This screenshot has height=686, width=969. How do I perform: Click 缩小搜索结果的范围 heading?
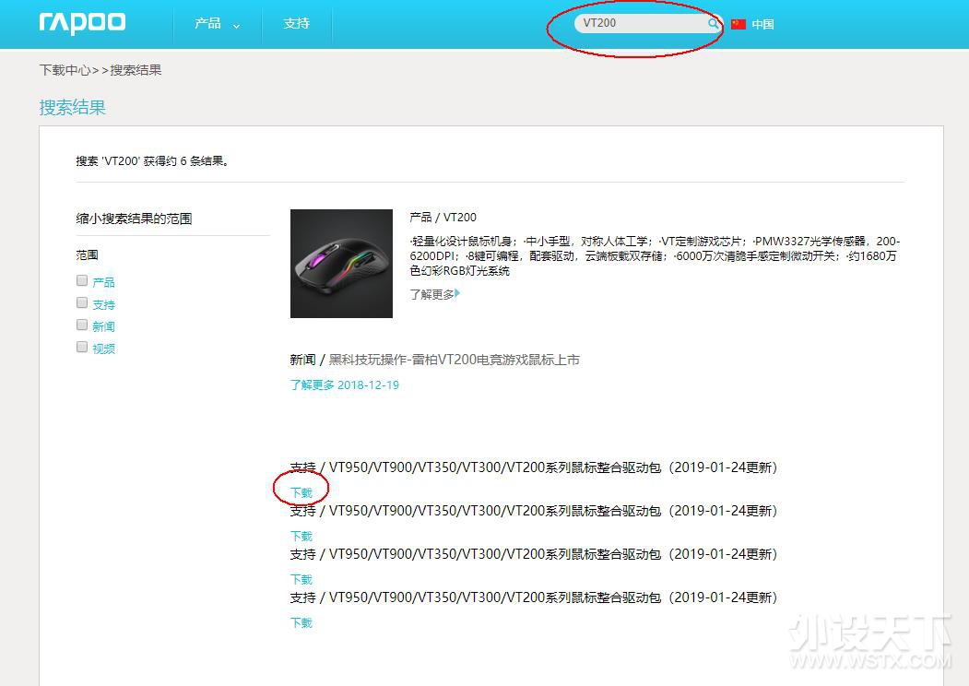click(134, 219)
